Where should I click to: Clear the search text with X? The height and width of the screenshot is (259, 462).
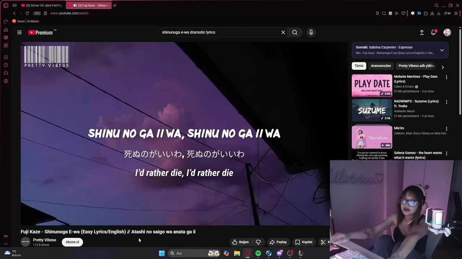point(283,32)
